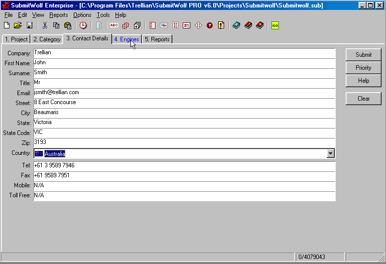Click the Copy toolbar icon

[56, 25]
